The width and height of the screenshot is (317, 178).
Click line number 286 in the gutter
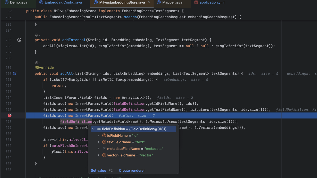[8, 46]
